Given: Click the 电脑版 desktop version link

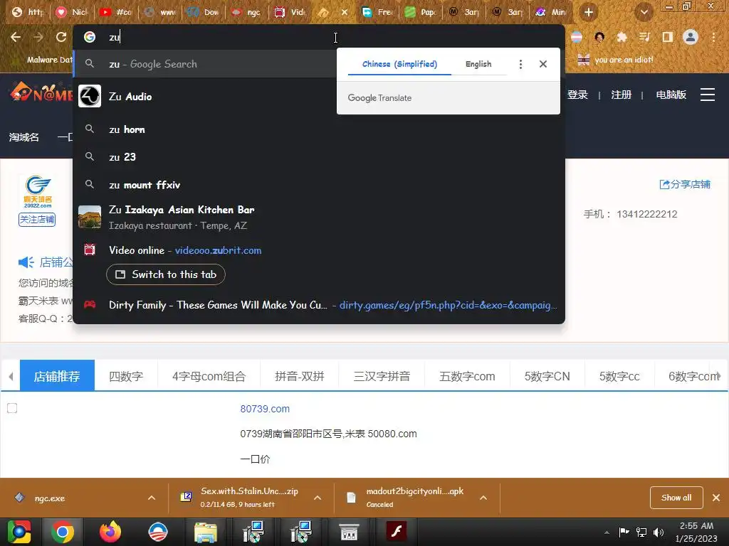Looking at the screenshot, I should pos(671,95).
